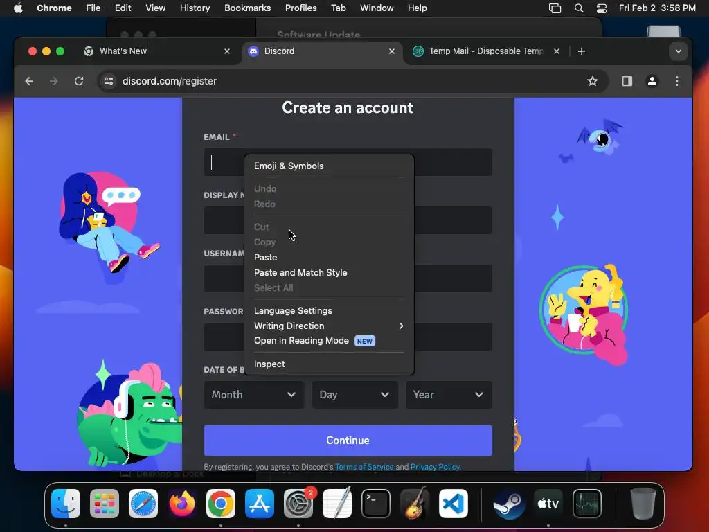Open Finder from the dock
This screenshot has height=532, width=709.
pyautogui.click(x=66, y=504)
